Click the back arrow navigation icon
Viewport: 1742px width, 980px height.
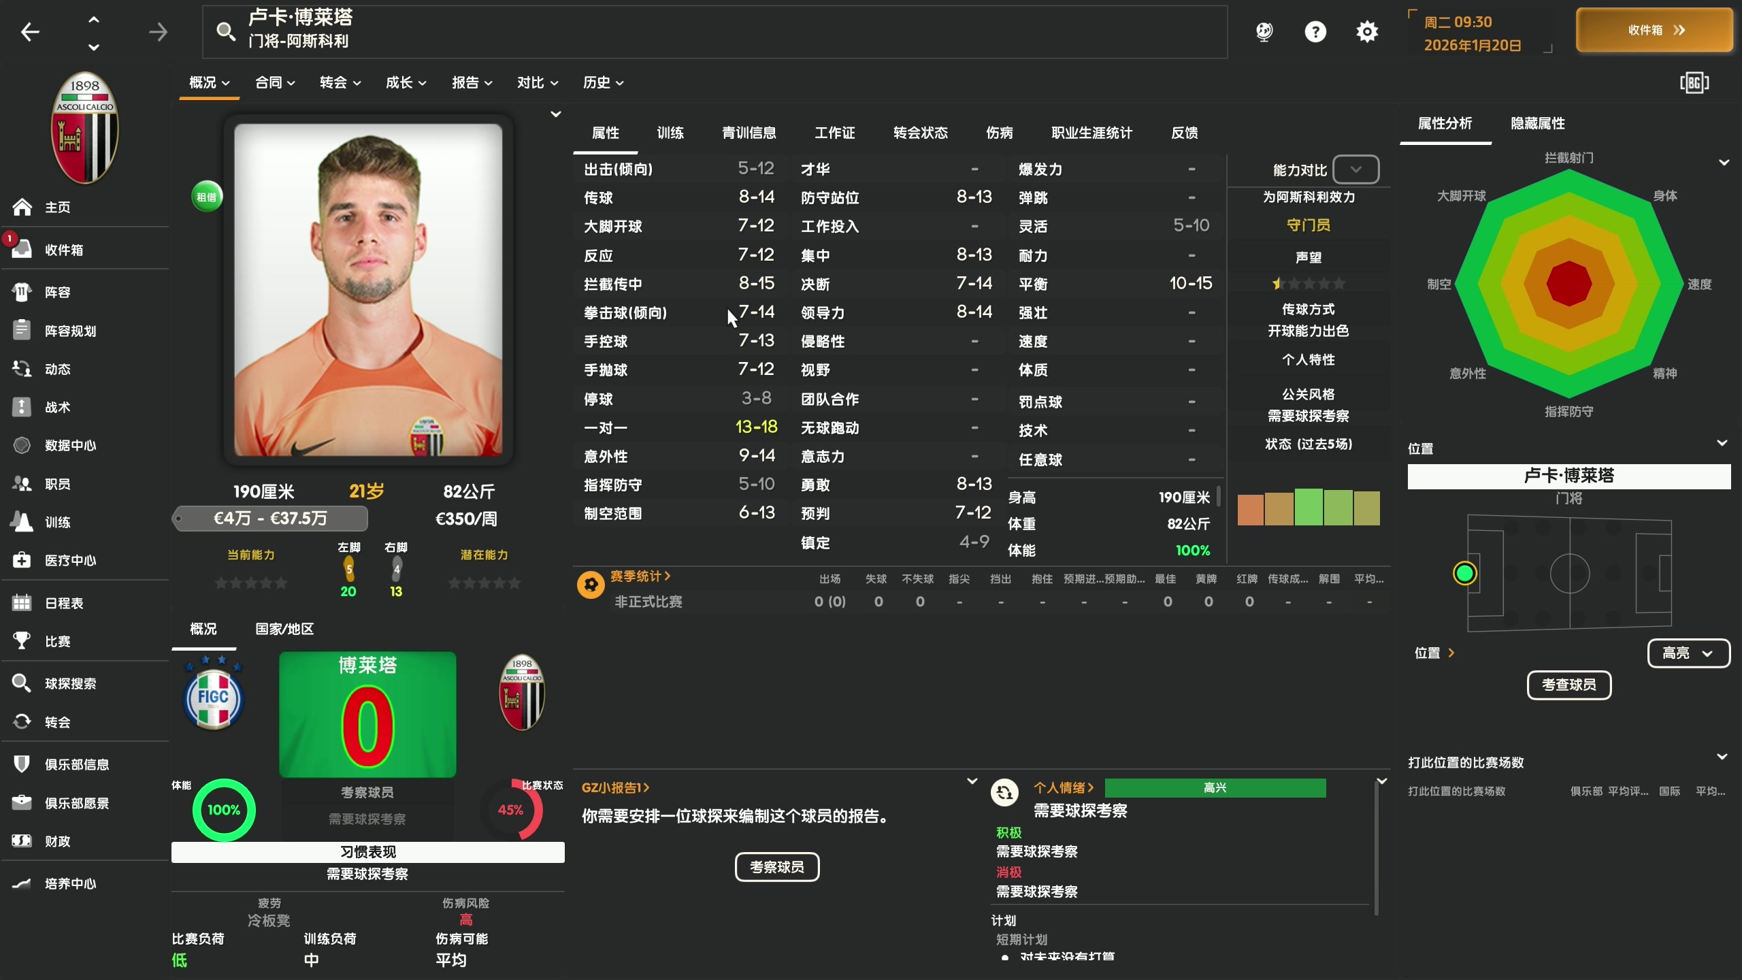30,31
